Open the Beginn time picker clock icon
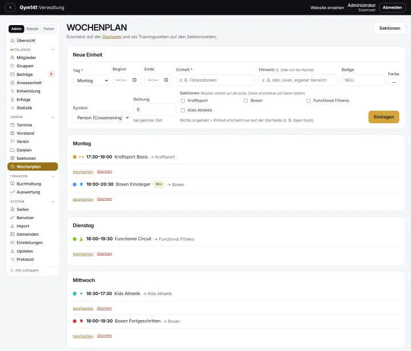 pos(134,80)
